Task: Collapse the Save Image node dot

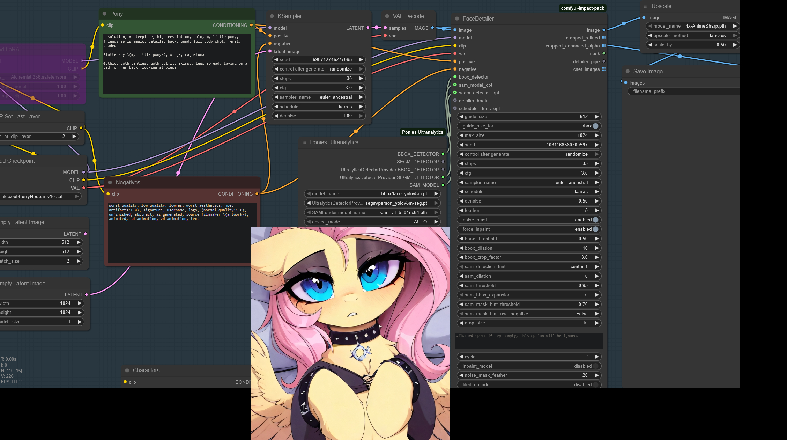Action: (628, 72)
